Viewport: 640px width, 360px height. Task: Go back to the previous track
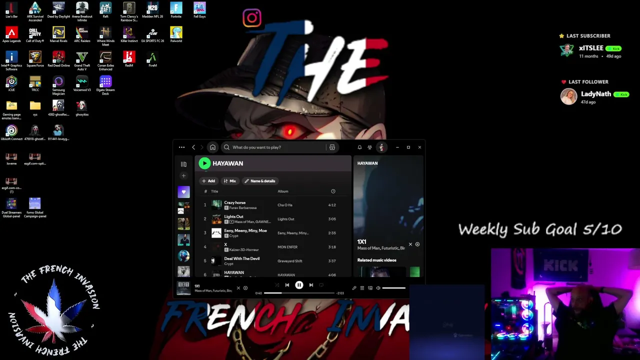click(x=287, y=285)
